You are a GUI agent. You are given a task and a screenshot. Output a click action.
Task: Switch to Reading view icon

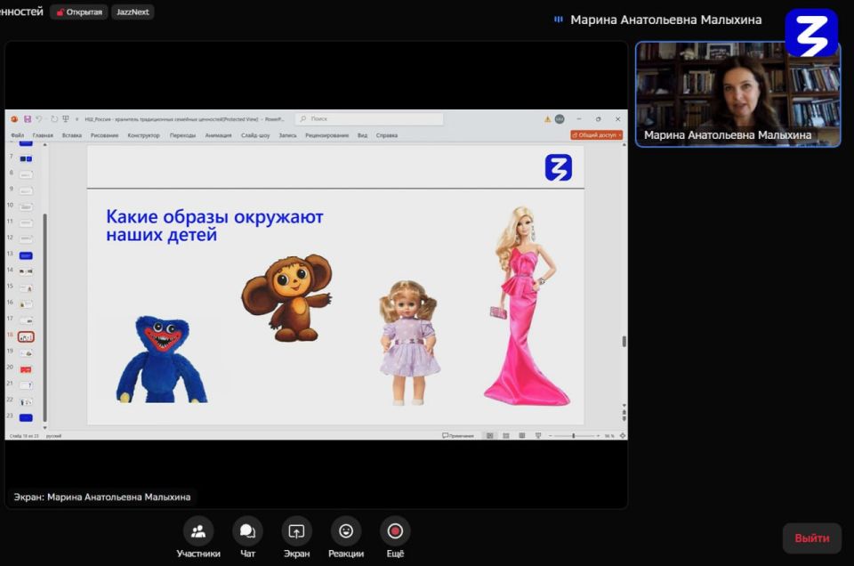522,436
